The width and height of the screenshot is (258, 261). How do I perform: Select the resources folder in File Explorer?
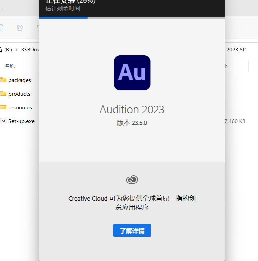point(20,108)
